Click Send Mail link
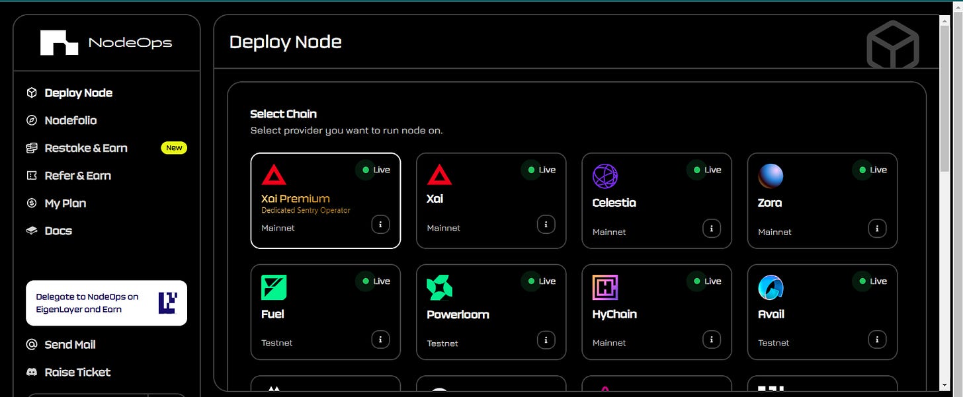This screenshot has height=397, width=963. click(70, 345)
